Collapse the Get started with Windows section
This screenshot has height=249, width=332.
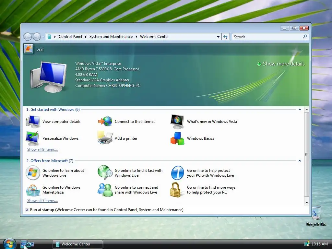click(300, 110)
